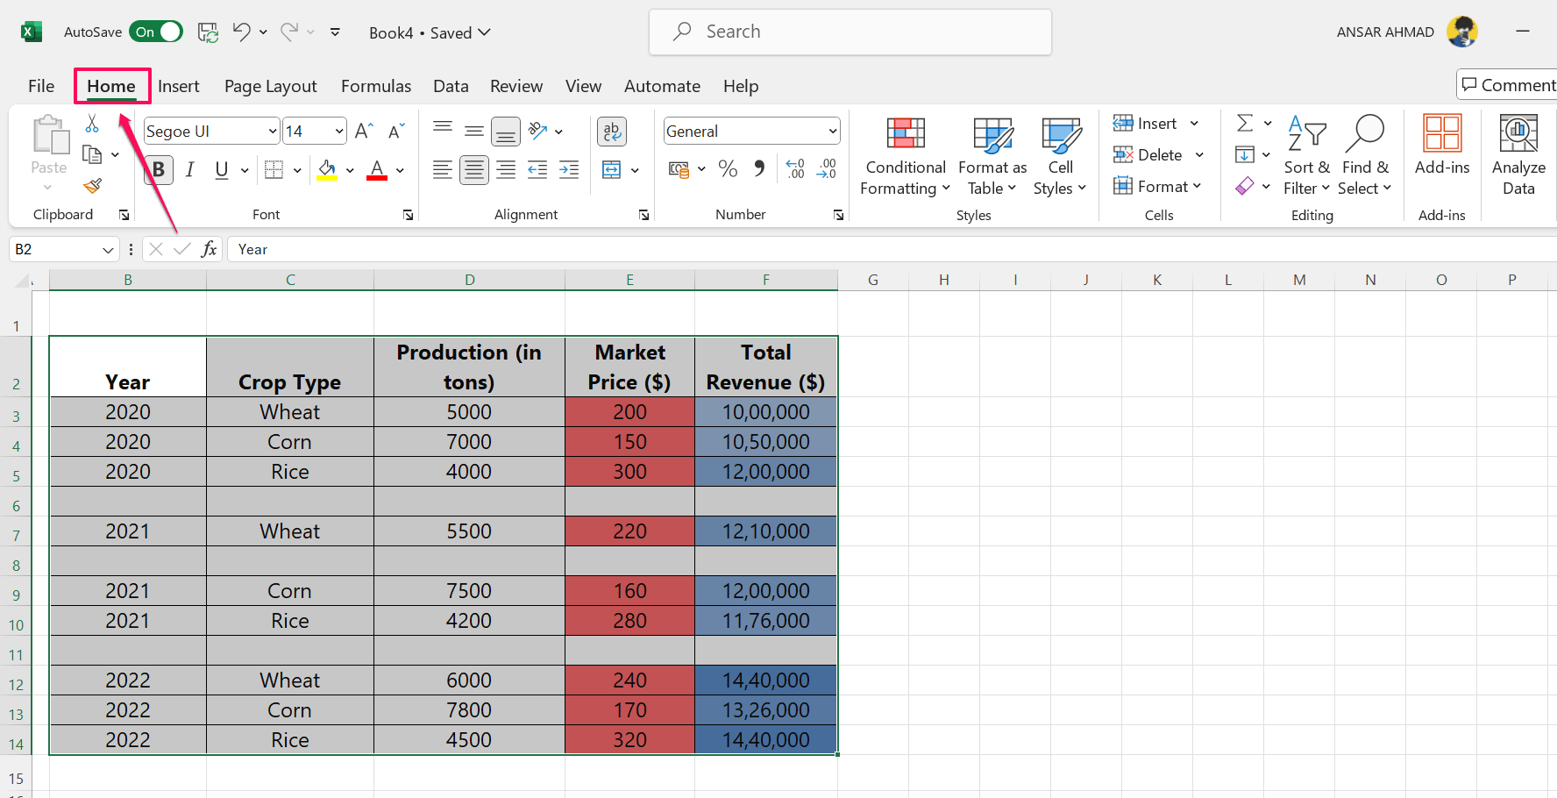Expand the Name Box dropdown arrow
Image resolution: width=1557 pixels, height=798 pixels.
108,250
